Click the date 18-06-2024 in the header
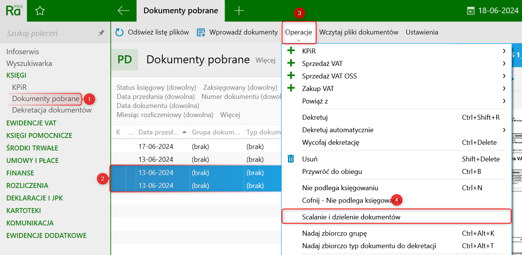Image resolution: width=522 pixels, height=255 pixels. click(498, 11)
